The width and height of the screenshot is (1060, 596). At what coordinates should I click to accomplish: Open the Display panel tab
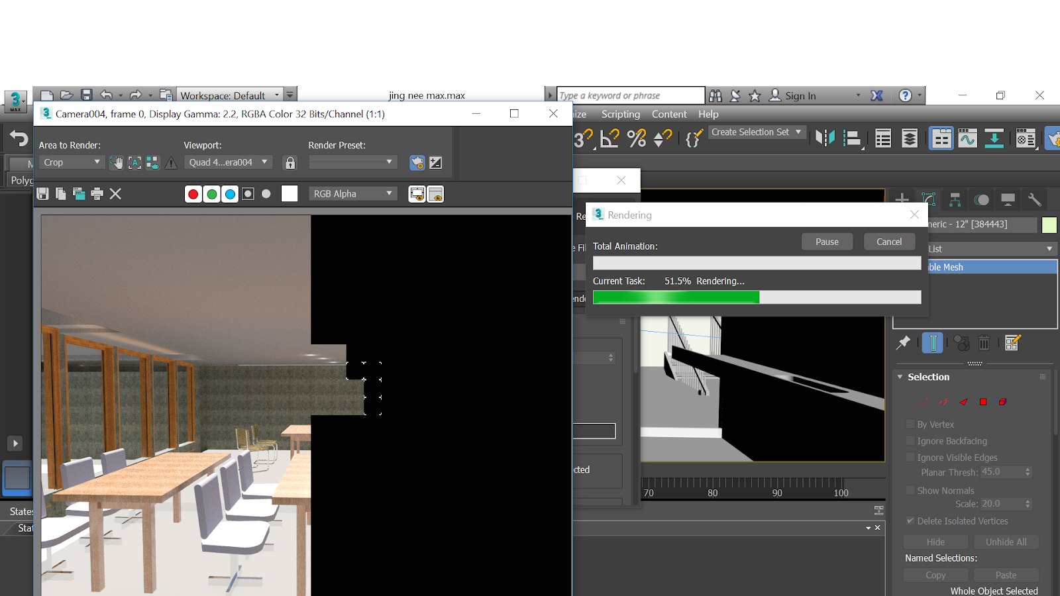(x=1008, y=199)
